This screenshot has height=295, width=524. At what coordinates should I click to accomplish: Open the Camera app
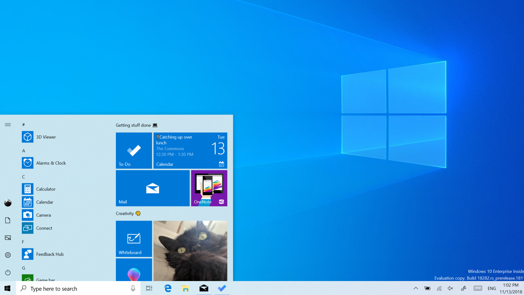[x=43, y=215]
